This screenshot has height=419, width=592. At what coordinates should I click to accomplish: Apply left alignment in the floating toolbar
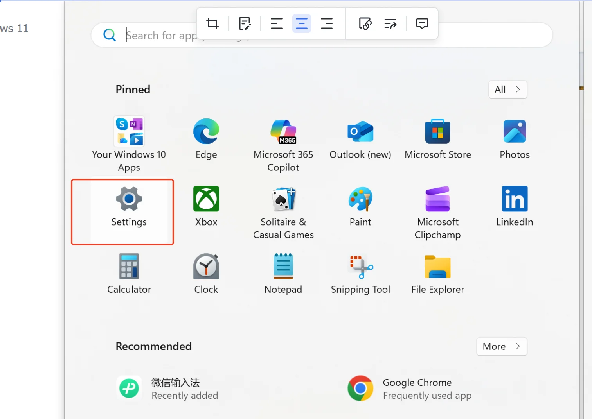(276, 23)
